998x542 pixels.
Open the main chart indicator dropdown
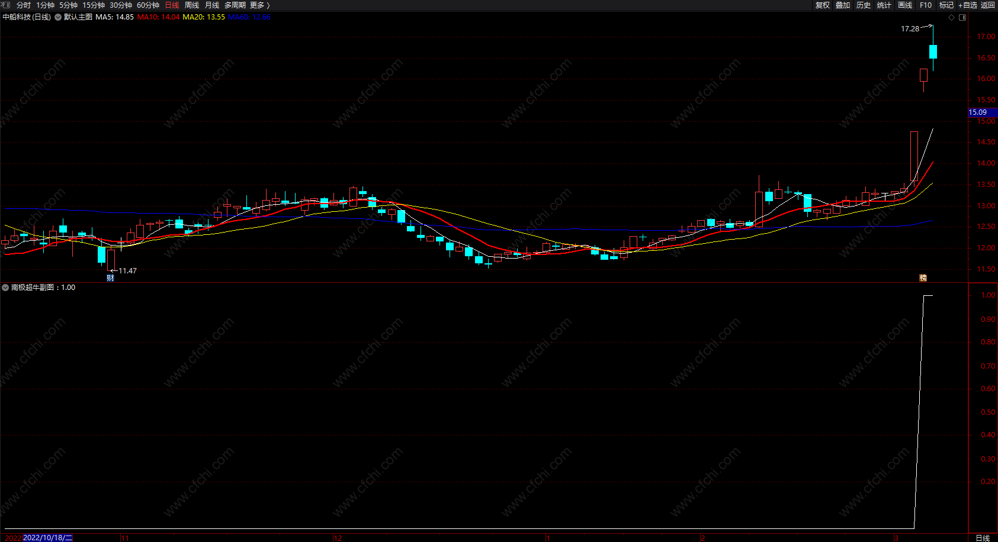tap(58, 17)
